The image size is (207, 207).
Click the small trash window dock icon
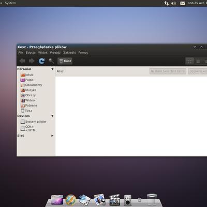pos(140,200)
